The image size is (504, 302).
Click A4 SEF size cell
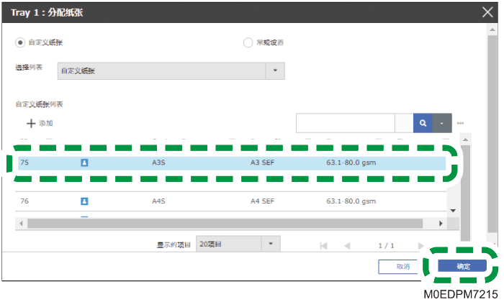click(262, 201)
